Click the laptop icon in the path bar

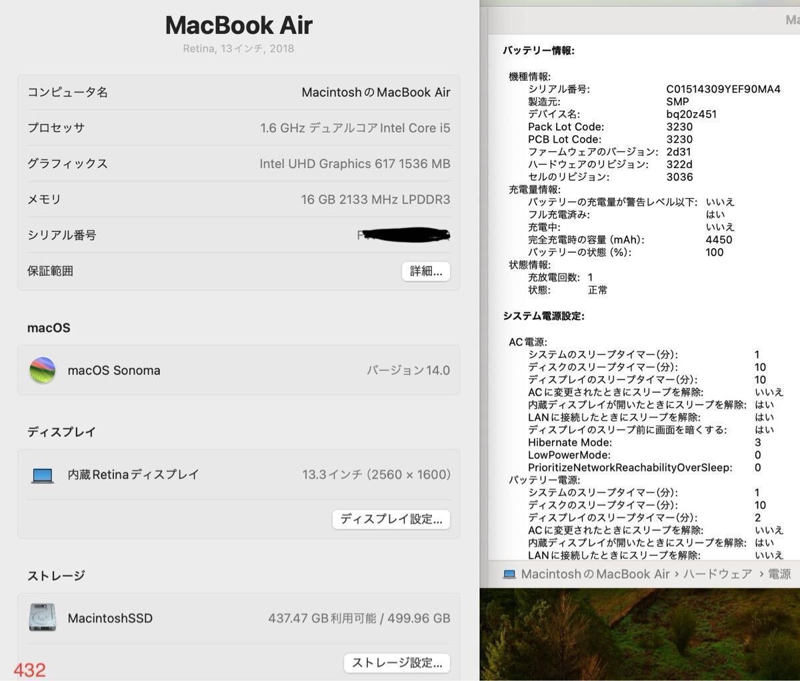(x=509, y=574)
